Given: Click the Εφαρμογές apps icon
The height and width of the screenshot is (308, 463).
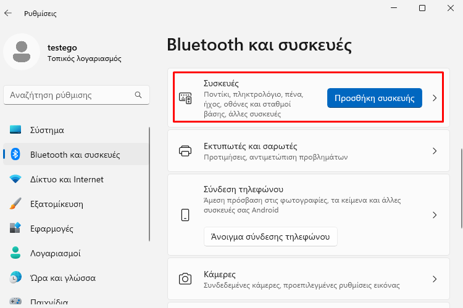Looking at the screenshot, I should click(x=15, y=228).
